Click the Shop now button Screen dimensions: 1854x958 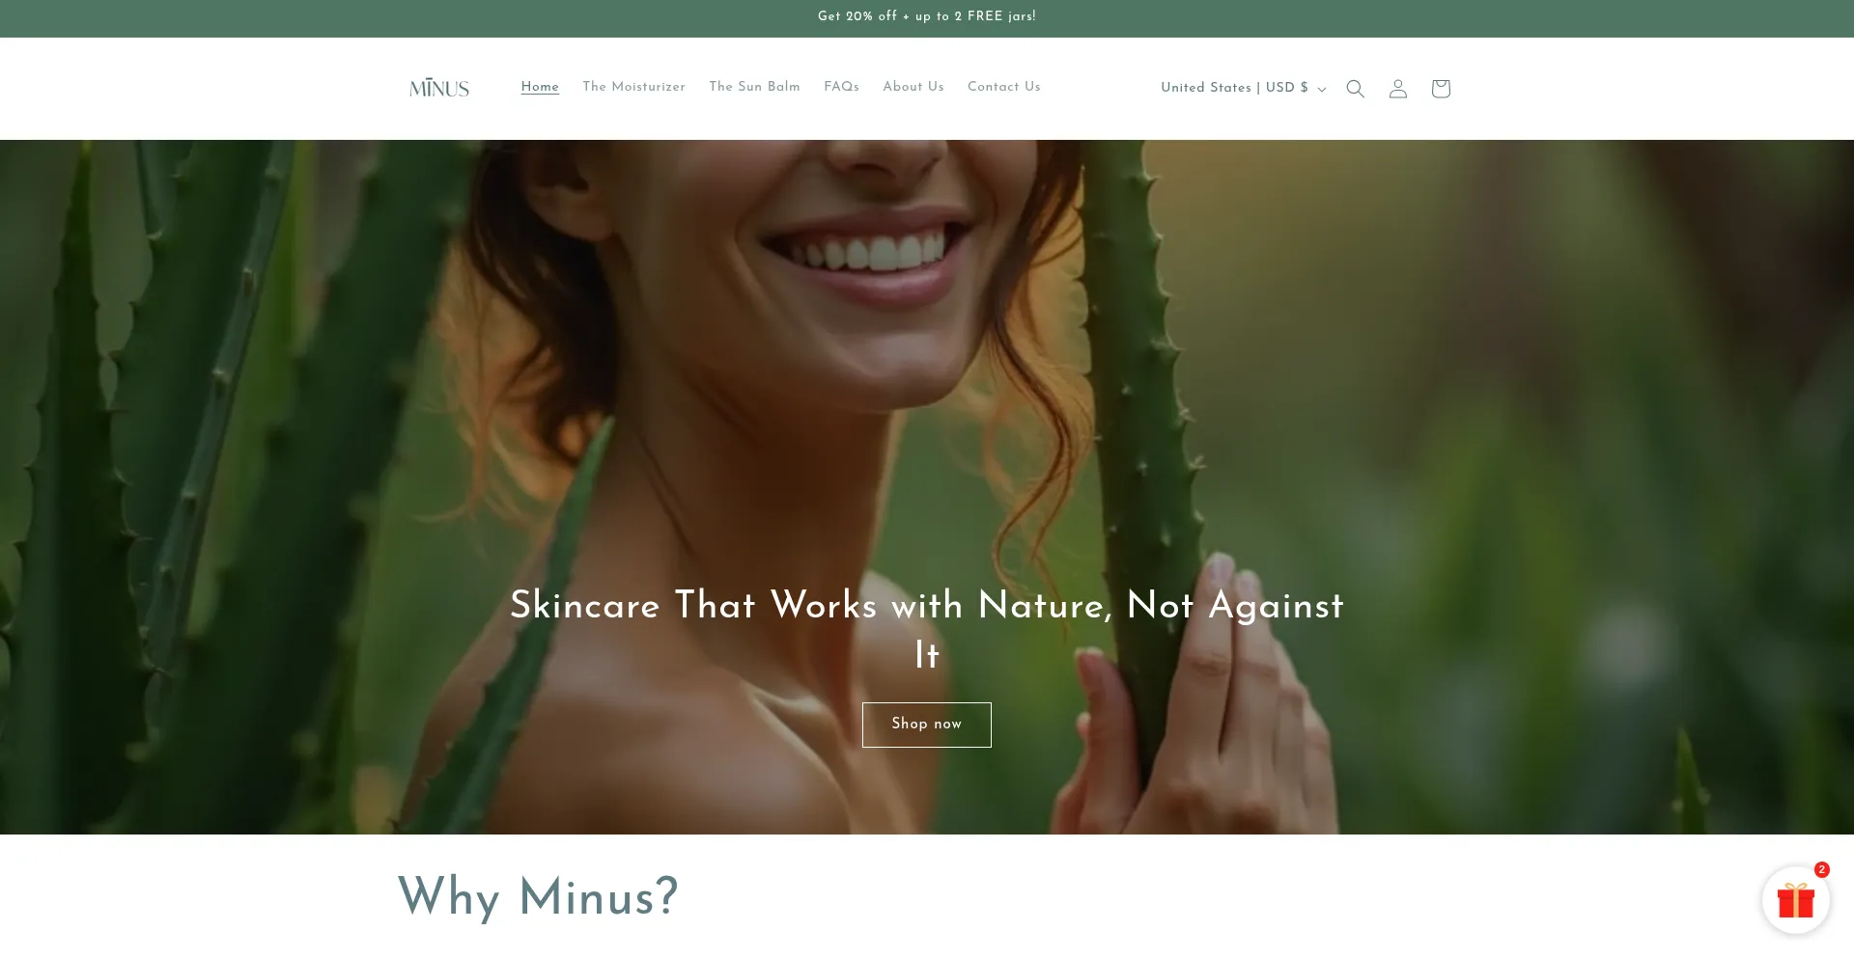(927, 725)
